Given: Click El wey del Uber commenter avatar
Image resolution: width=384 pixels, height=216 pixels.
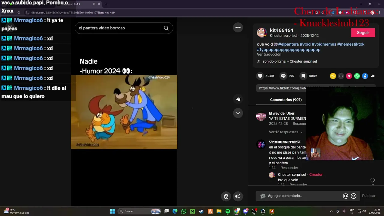Looking at the screenshot, I should (261, 116).
